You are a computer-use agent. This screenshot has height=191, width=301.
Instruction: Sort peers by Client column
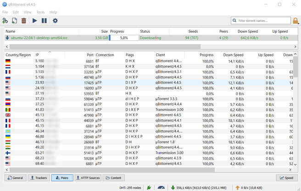pos(169,55)
